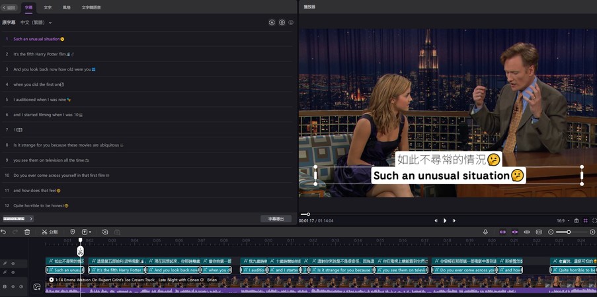The image size is (597, 297).
Task: Click the microphone voiceover icon
Action: [x=485, y=232]
